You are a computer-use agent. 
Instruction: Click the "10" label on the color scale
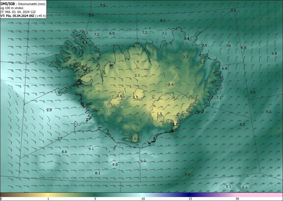click(x=143, y=199)
